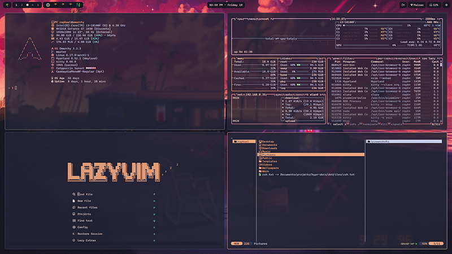Switch to workspace 4 in the top bar
Viewport: 452px width, 254px height.
pyautogui.click(x=33, y=5)
